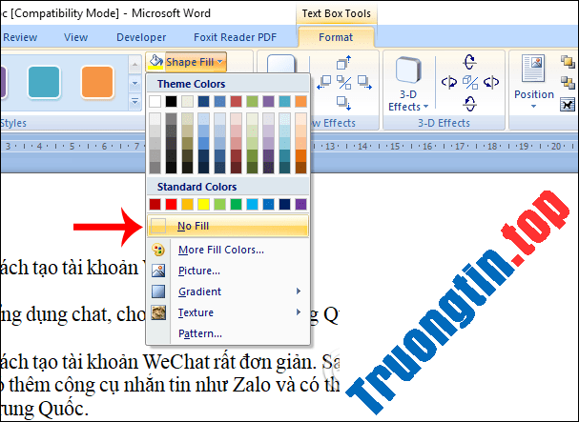Pick orange standard color swatch
Viewport: 579px width, 422px height.
pos(187,204)
